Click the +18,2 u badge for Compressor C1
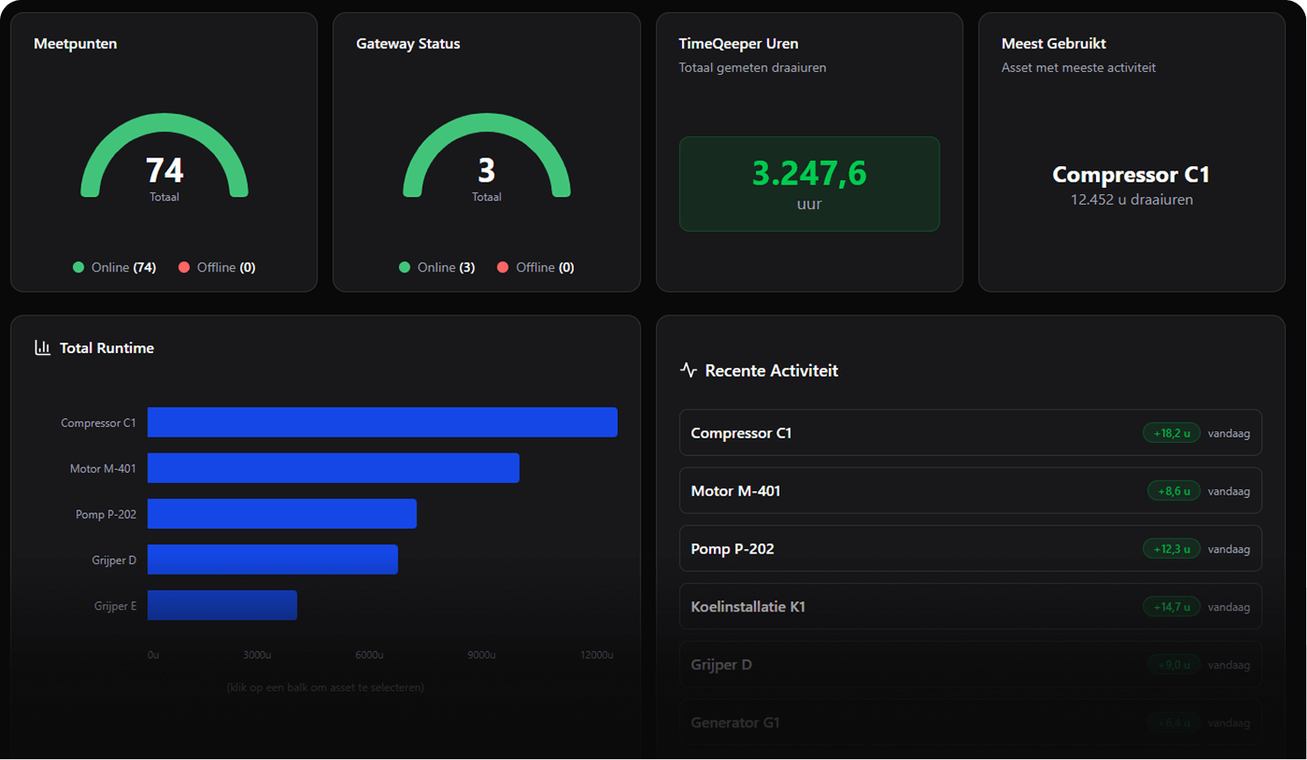 click(1171, 433)
